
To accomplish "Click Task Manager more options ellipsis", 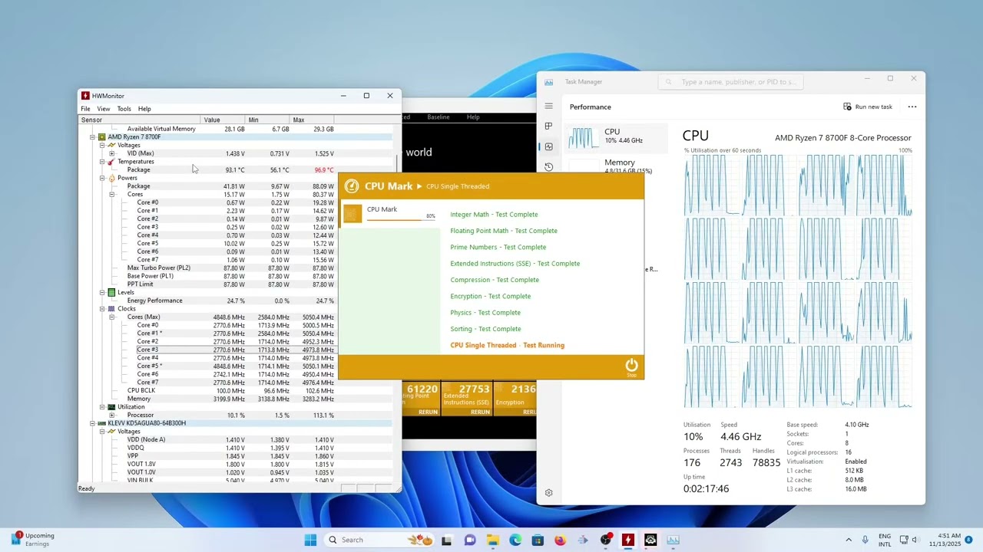I will (912, 107).
